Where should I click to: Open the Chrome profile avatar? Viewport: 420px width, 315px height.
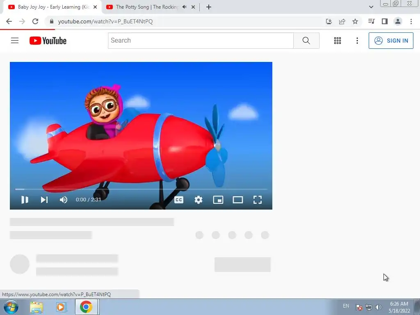[398, 21]
